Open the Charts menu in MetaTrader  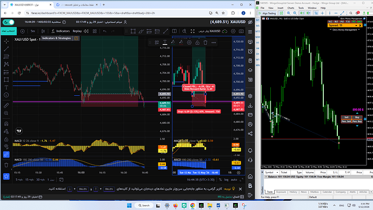pos(291,8)
